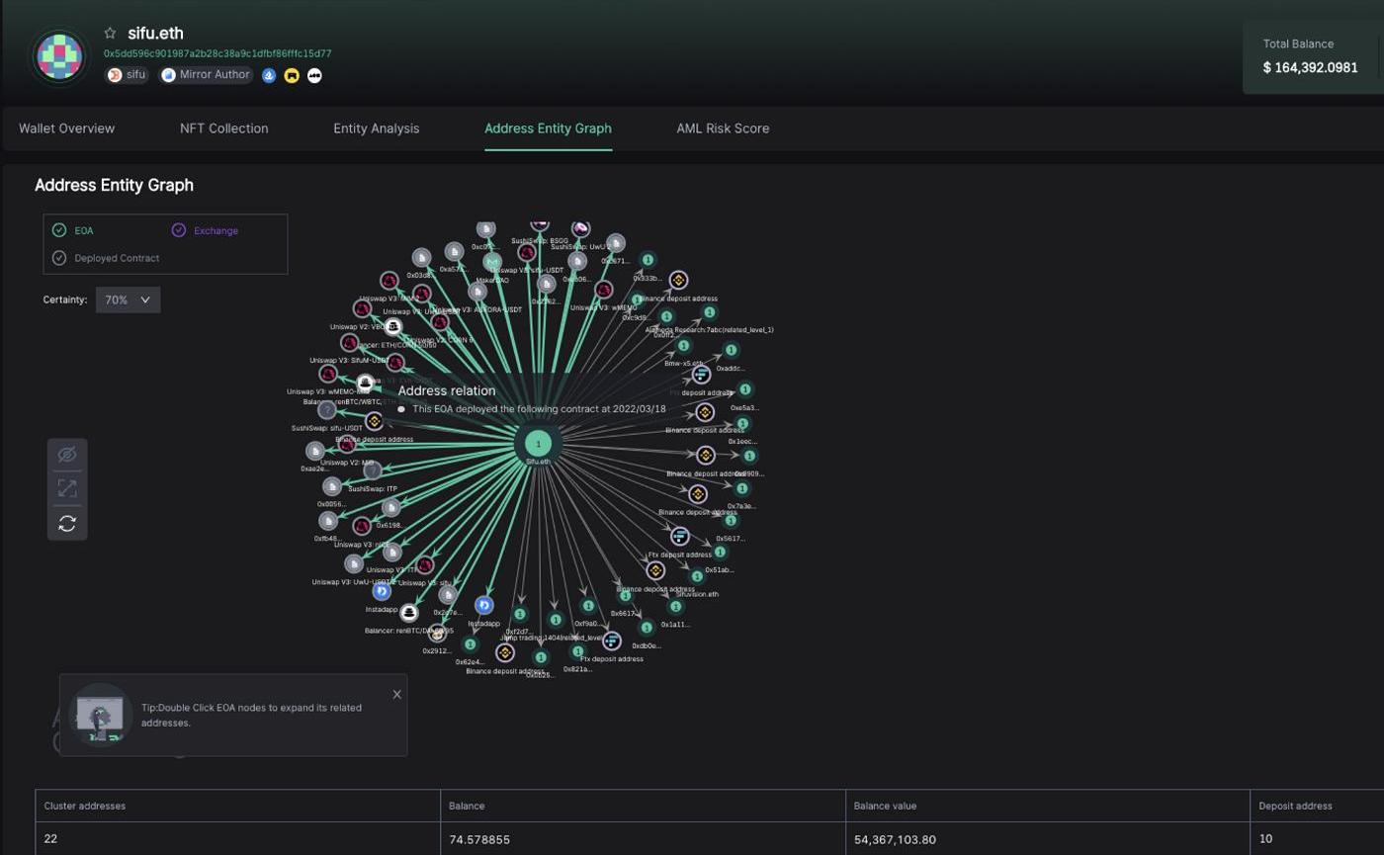The width and height of the screenshot is (1384, 855).
Task: Open the Certainty 70% dropdown
Action: point(128,299)
